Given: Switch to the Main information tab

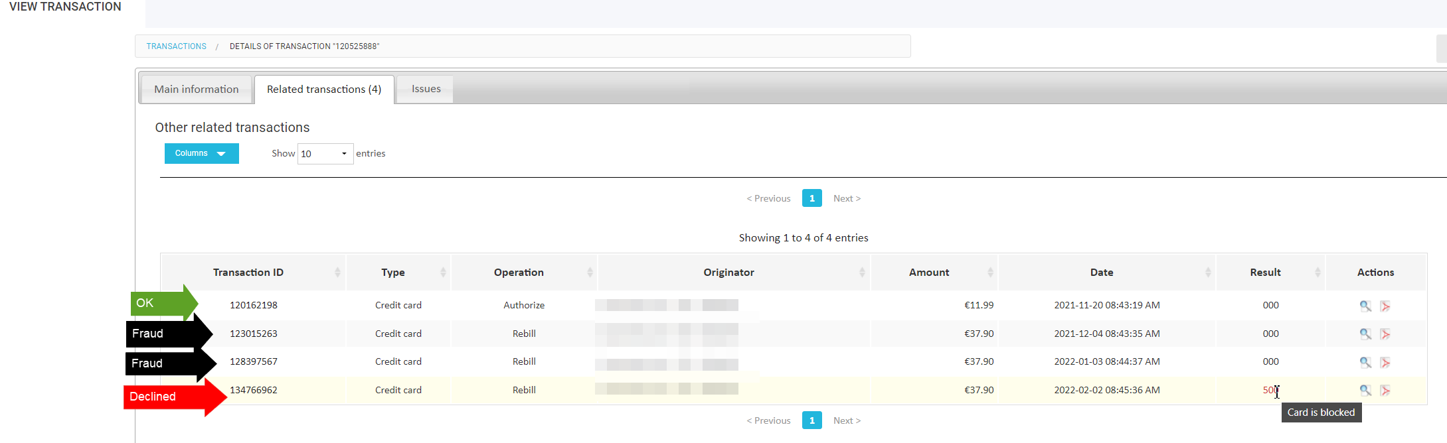Looking at the screenshot, I should click(x=197, y=90).
